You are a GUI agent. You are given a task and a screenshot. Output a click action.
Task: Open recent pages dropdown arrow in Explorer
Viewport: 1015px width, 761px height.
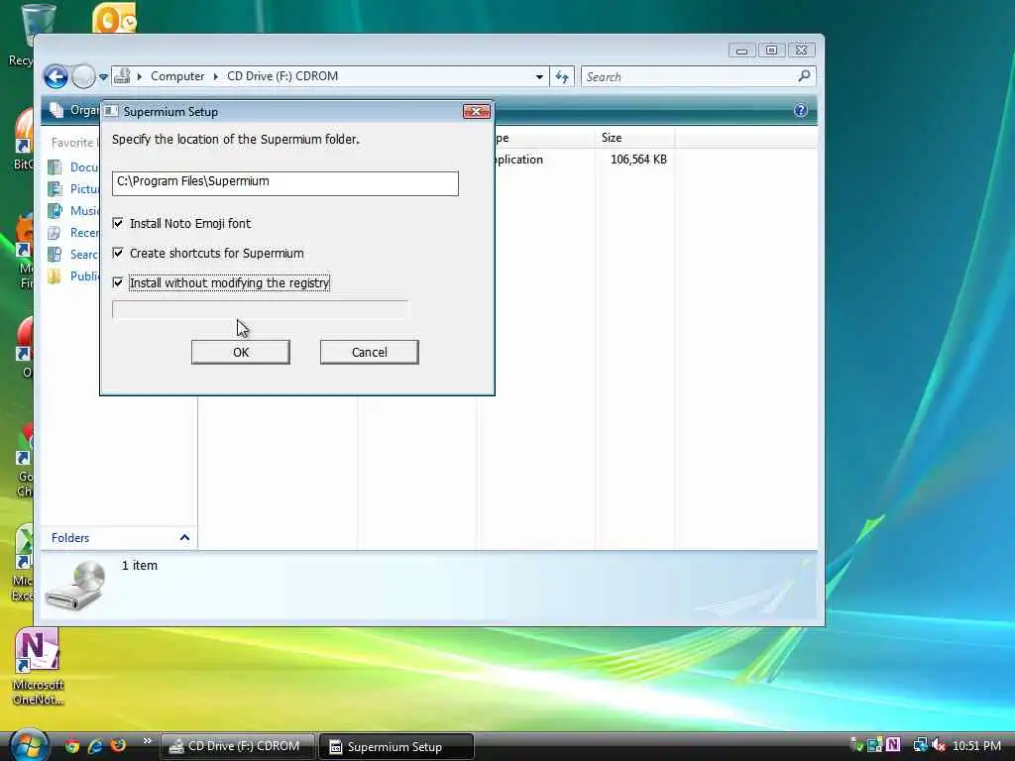(x=103, y=77)
